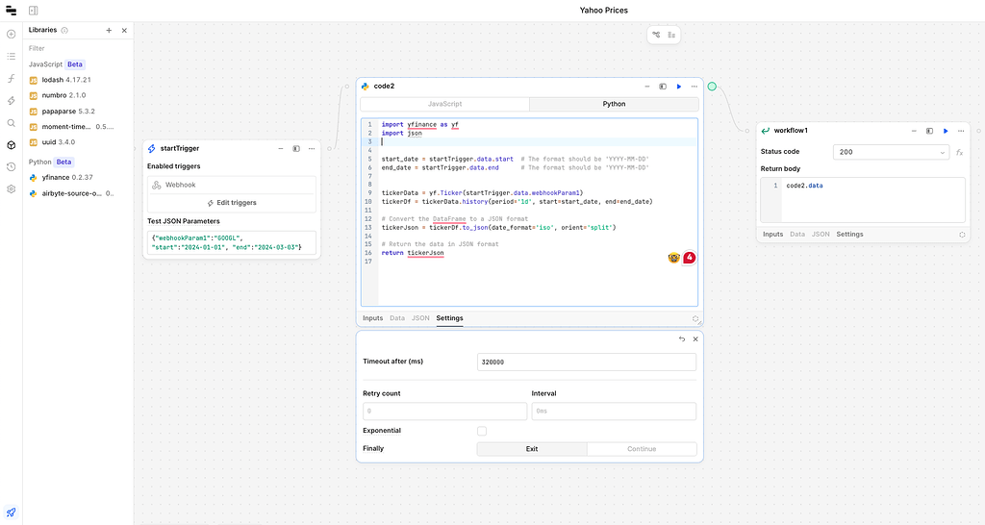
Task: Select the lodash 4.17.21 library
Action: [x=66, y=81]
